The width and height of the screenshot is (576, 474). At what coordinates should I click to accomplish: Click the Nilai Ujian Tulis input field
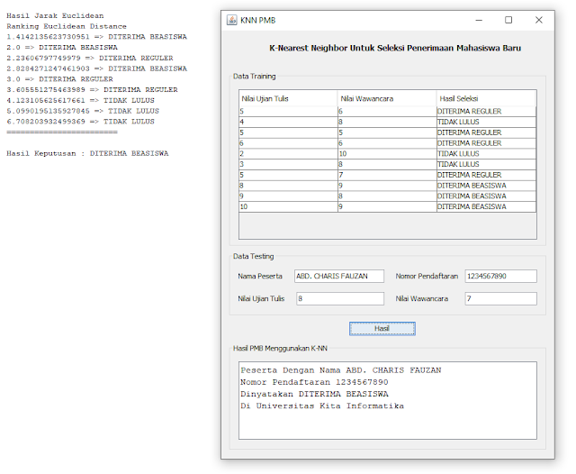[x=340, y=298]
